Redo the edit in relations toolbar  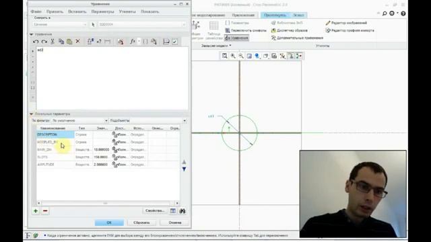tap(44, 42)
